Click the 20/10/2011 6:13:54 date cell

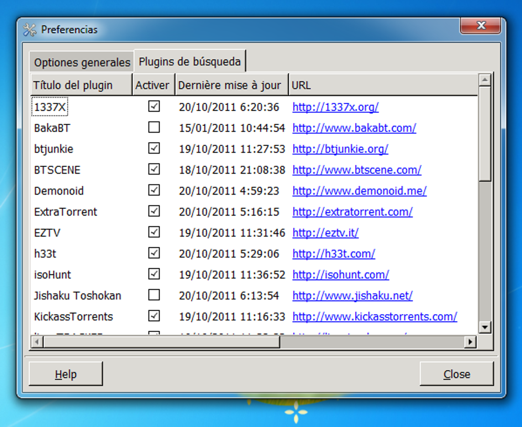pyautogui.click(x=229, y=296)
